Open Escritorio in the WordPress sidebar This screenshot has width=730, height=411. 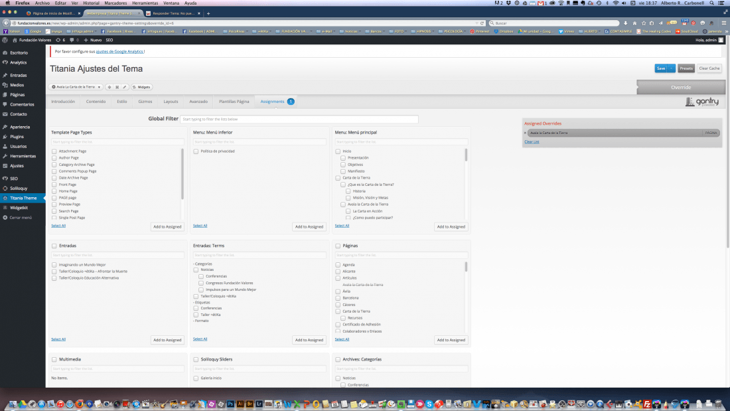19,52
